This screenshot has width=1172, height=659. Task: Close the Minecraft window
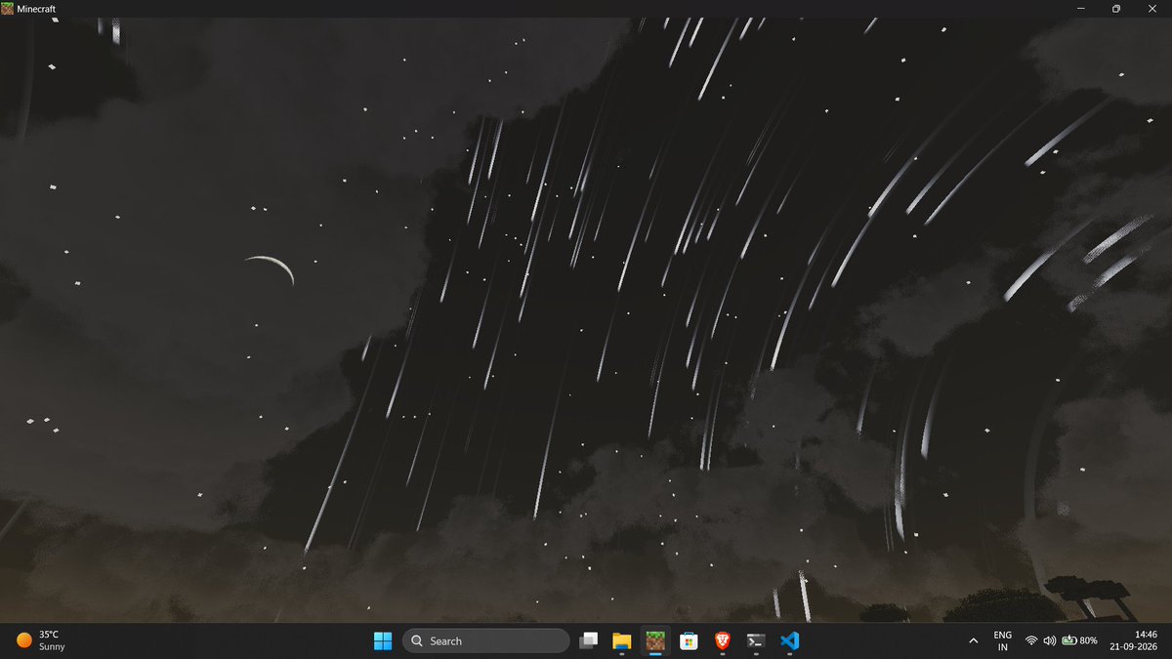click(x=1154, y=8)
